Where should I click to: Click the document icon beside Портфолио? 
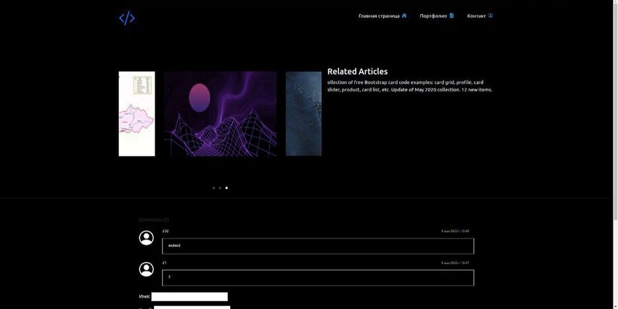coord(452,16)
